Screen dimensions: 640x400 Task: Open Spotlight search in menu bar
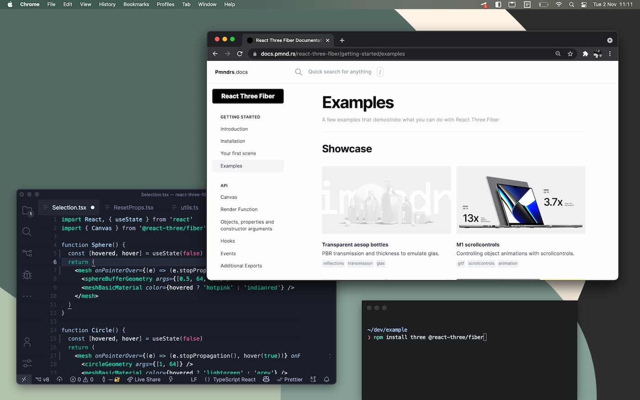571,5
